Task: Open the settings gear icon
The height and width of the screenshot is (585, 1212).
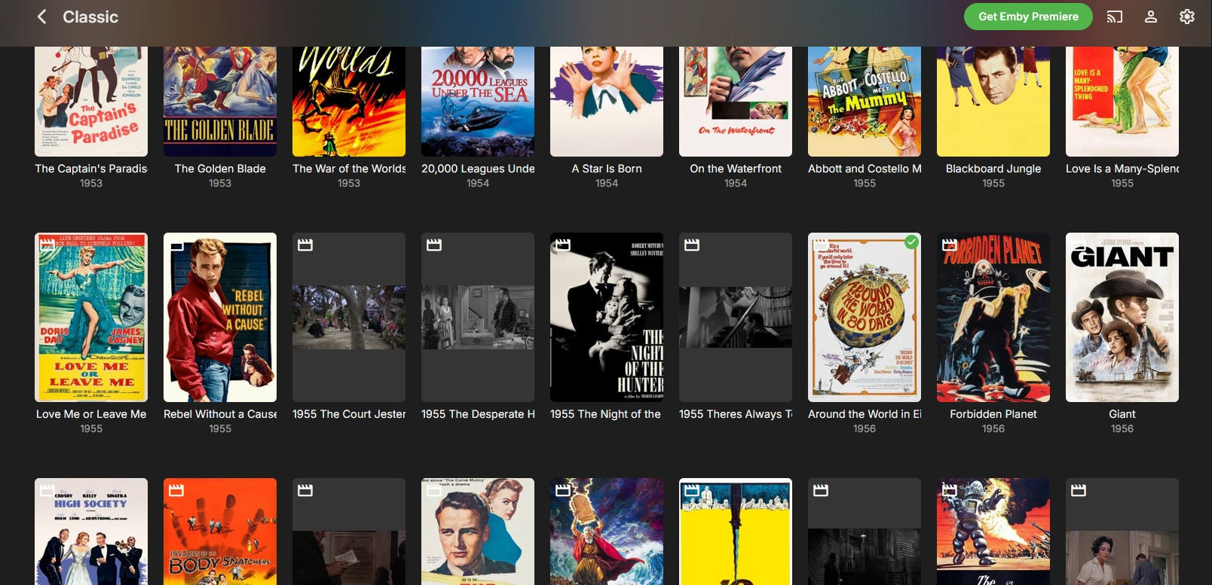Action: (1187, 17)
